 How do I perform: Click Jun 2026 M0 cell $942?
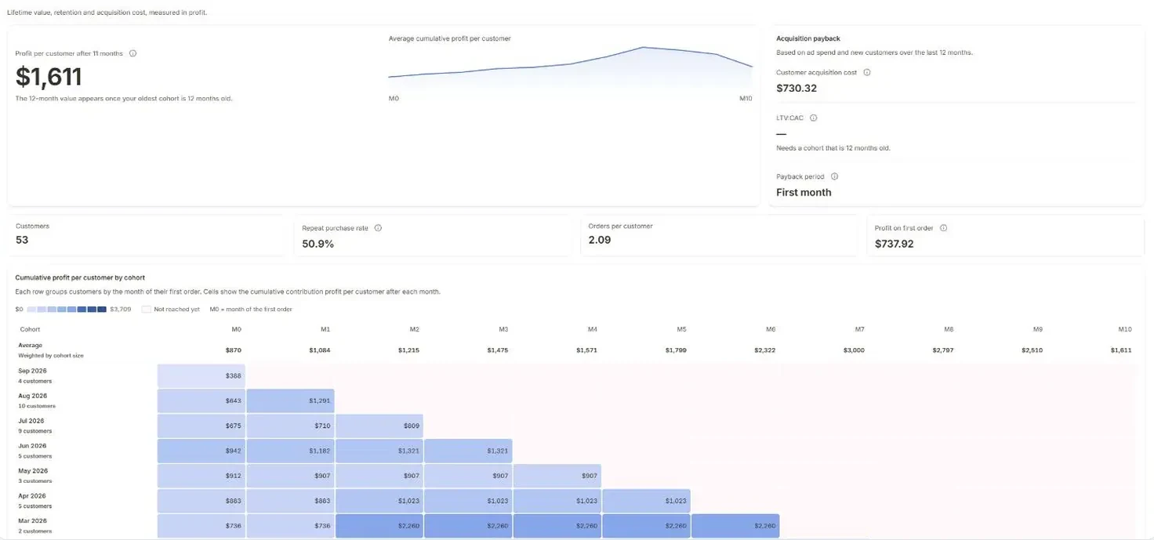point(201,451)
